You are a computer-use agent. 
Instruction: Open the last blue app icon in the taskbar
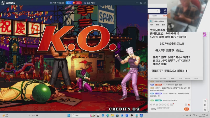(x=141, y=115)
